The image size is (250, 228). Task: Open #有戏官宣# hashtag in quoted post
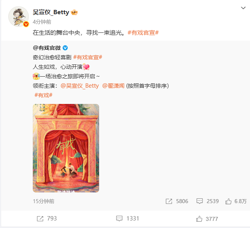click(88, 57)
